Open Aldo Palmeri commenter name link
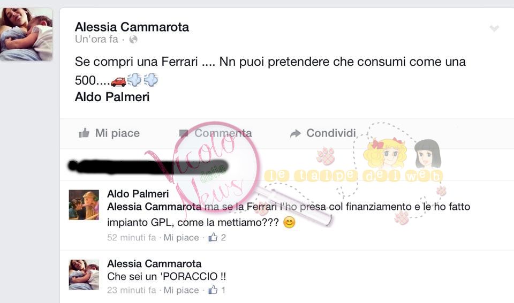514x303 pixels. pos(138,194)
